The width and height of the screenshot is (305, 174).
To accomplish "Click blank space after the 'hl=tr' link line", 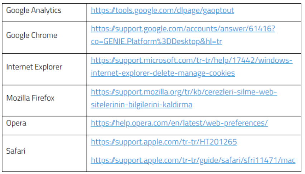I will 261,42.
